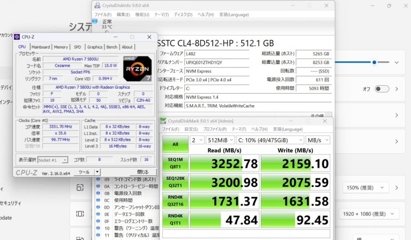Click the comment box below CrystalDiskMark results
The image size is (411, 240).
246,234
